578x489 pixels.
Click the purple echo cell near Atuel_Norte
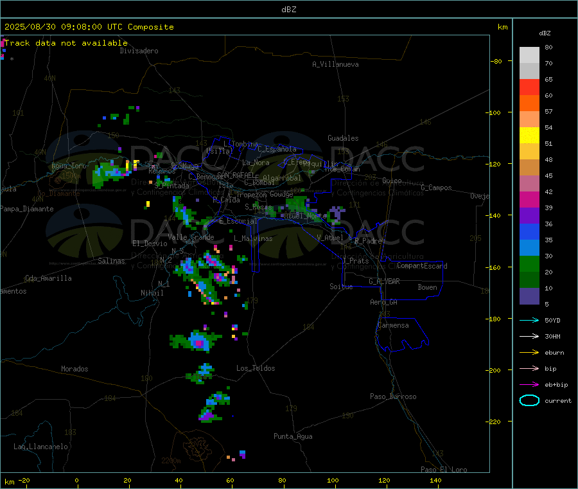[x=336, y=215]
